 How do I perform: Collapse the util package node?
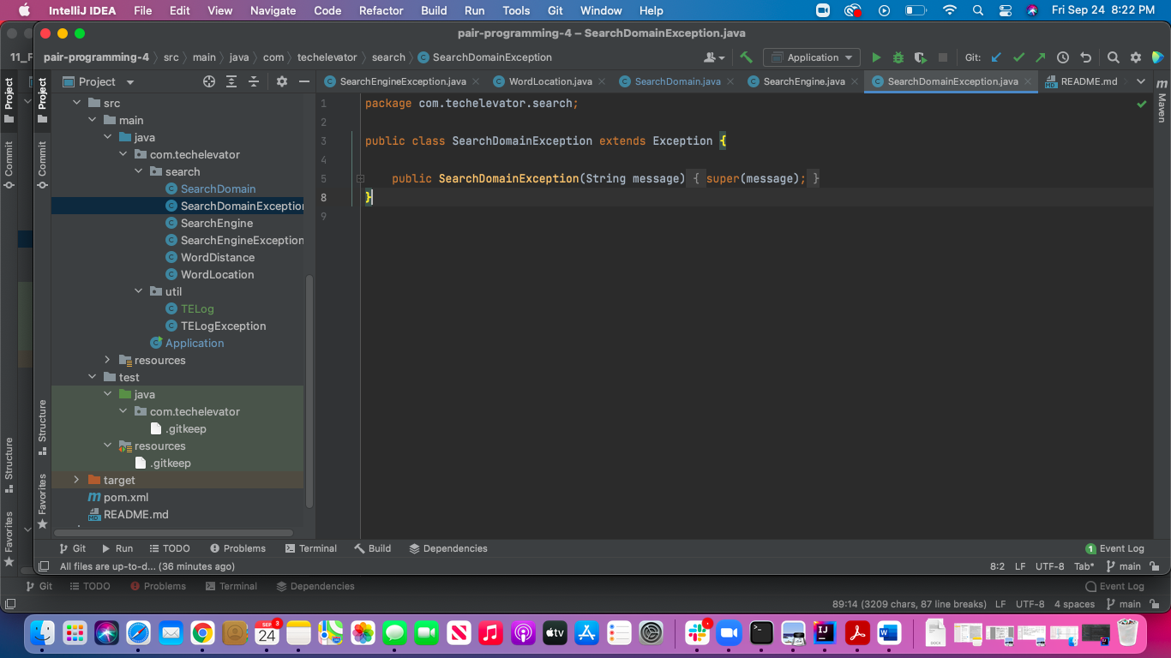138,291
